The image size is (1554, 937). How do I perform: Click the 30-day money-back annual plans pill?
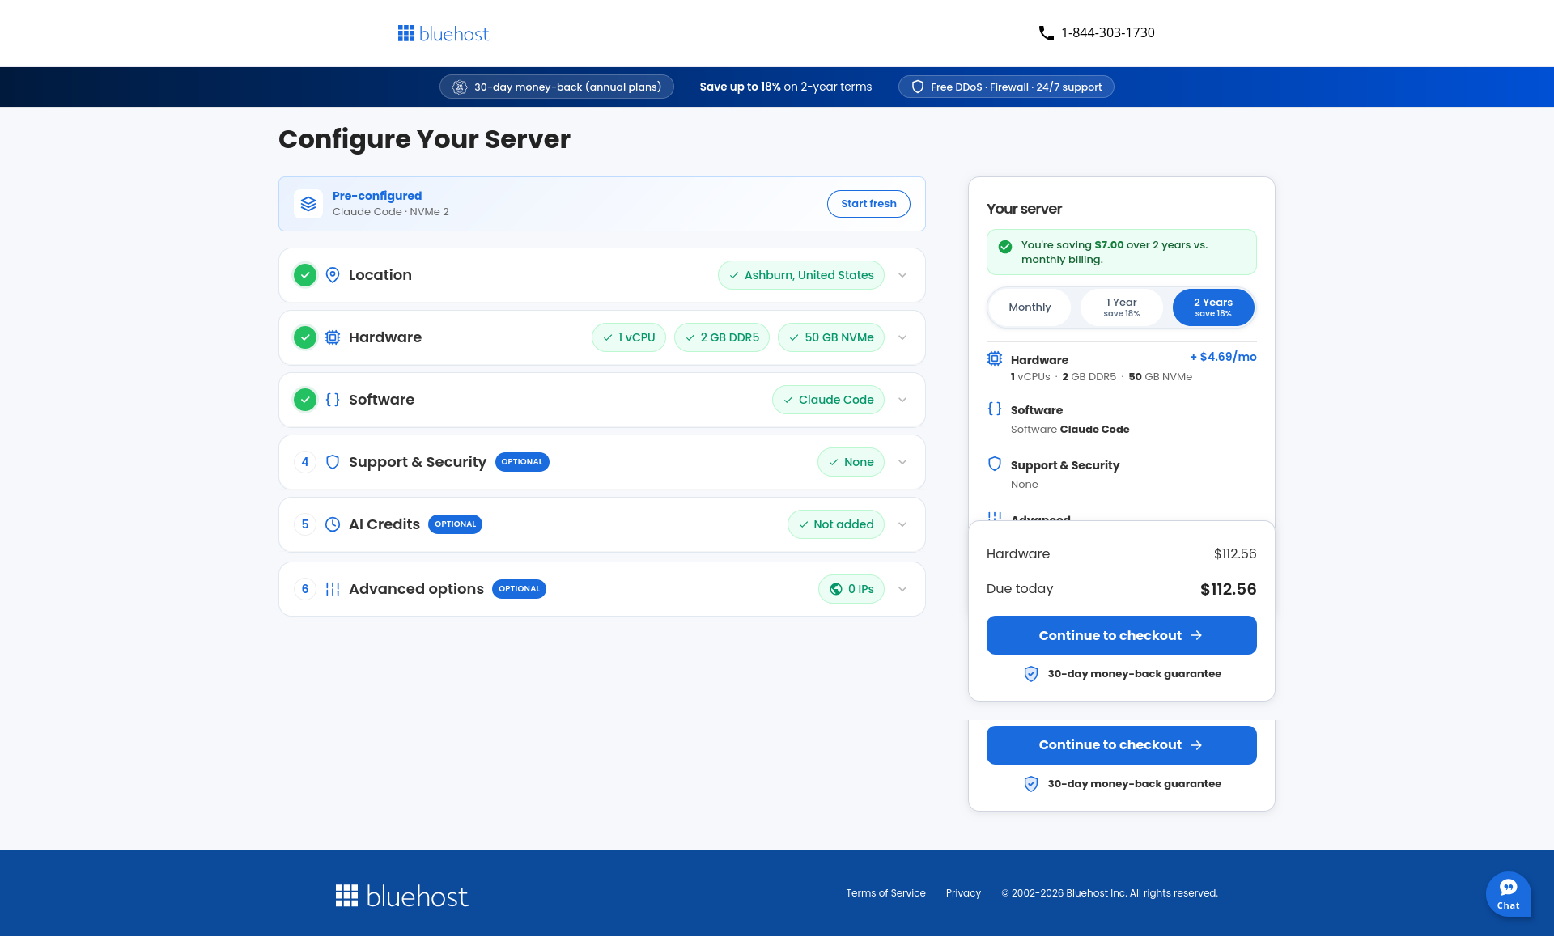(557, 87)
